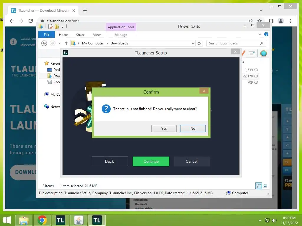Viewport: 302px width, 226px height.
Task: Click the rename-field icon in the explorer toolbar
Action: (x=252, y=53)
